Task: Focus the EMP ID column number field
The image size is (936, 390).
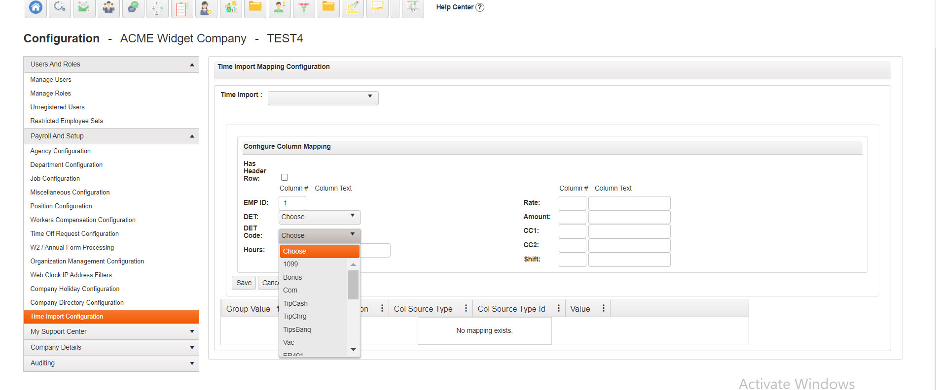Action: 292,203
